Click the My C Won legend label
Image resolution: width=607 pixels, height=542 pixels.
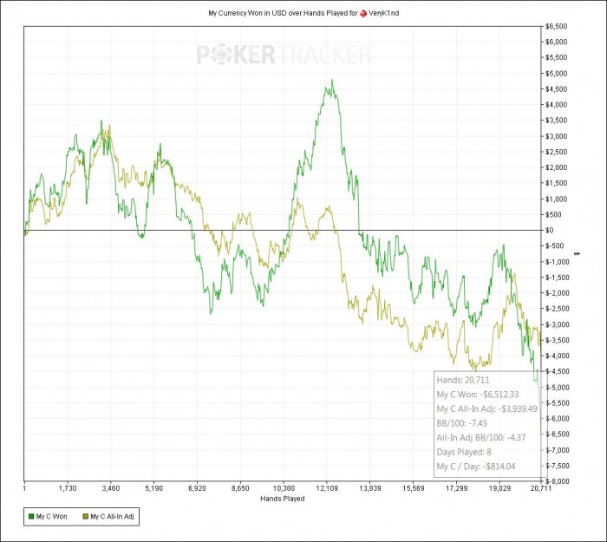(x=51, y=517)
